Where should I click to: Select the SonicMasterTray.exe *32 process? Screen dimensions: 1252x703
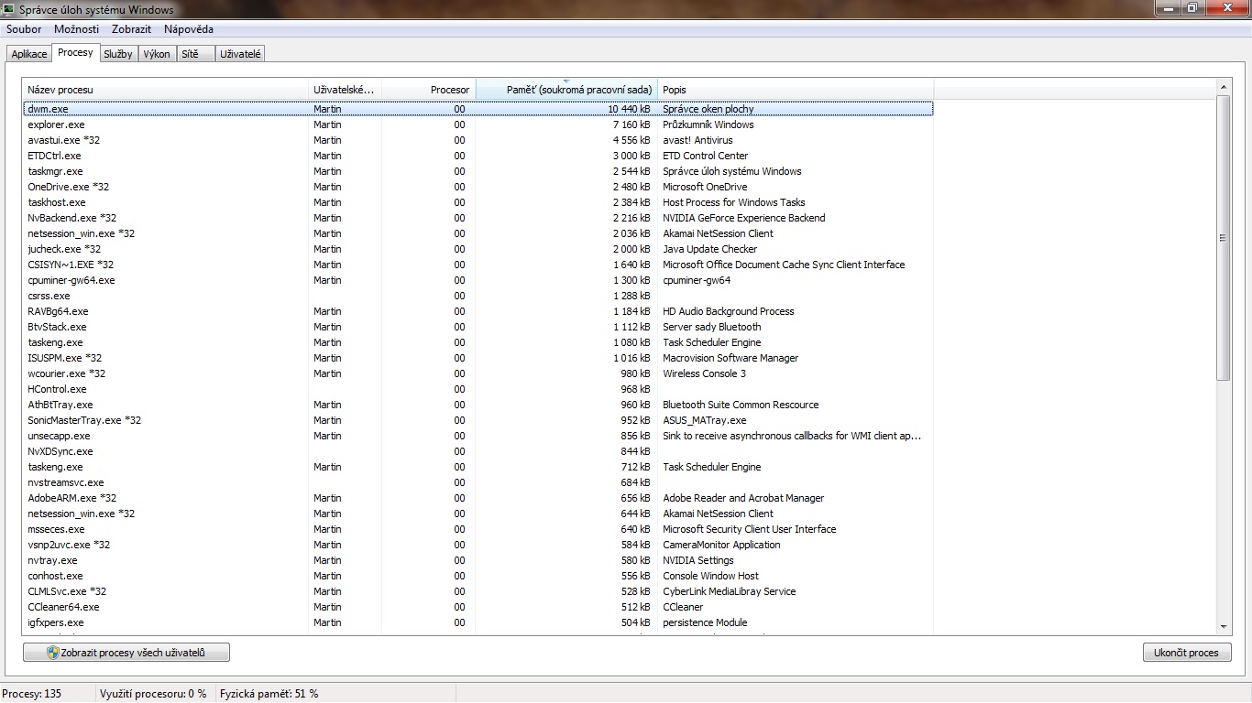click(x=478, y=420)
